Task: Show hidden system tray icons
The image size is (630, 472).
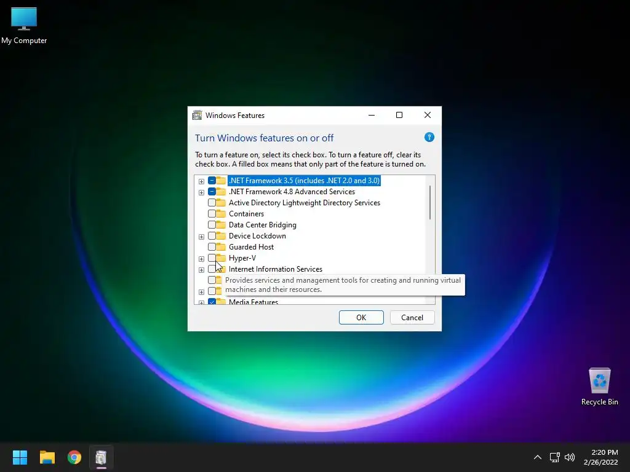Action: pyautogui.click(x=538, y=457)
